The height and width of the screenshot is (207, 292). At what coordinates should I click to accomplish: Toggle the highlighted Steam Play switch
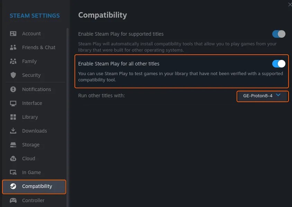278,64
